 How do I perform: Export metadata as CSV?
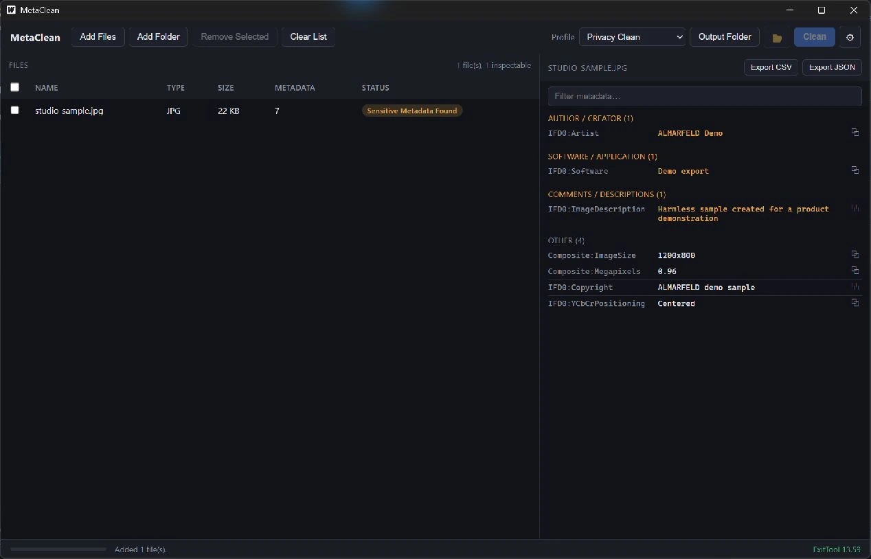point(771,67)
